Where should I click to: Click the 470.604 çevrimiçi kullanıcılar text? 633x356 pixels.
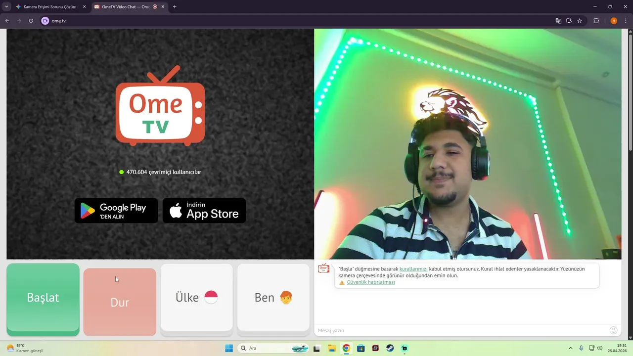(164, 172)
